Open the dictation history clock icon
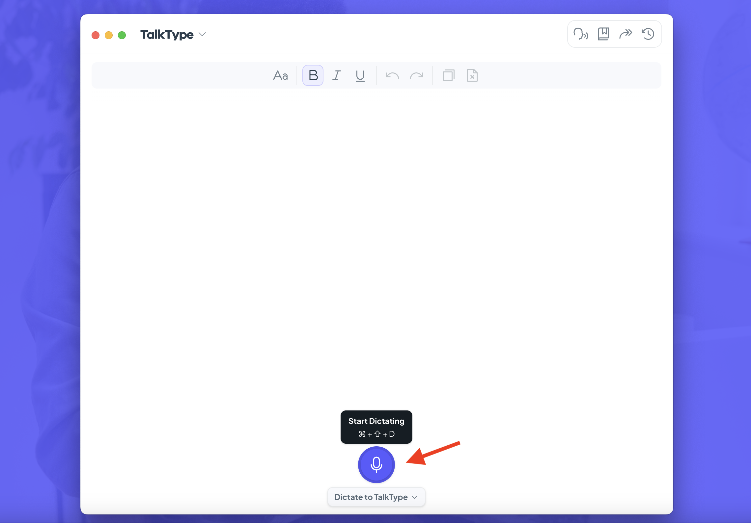 [x=648, y=34]
